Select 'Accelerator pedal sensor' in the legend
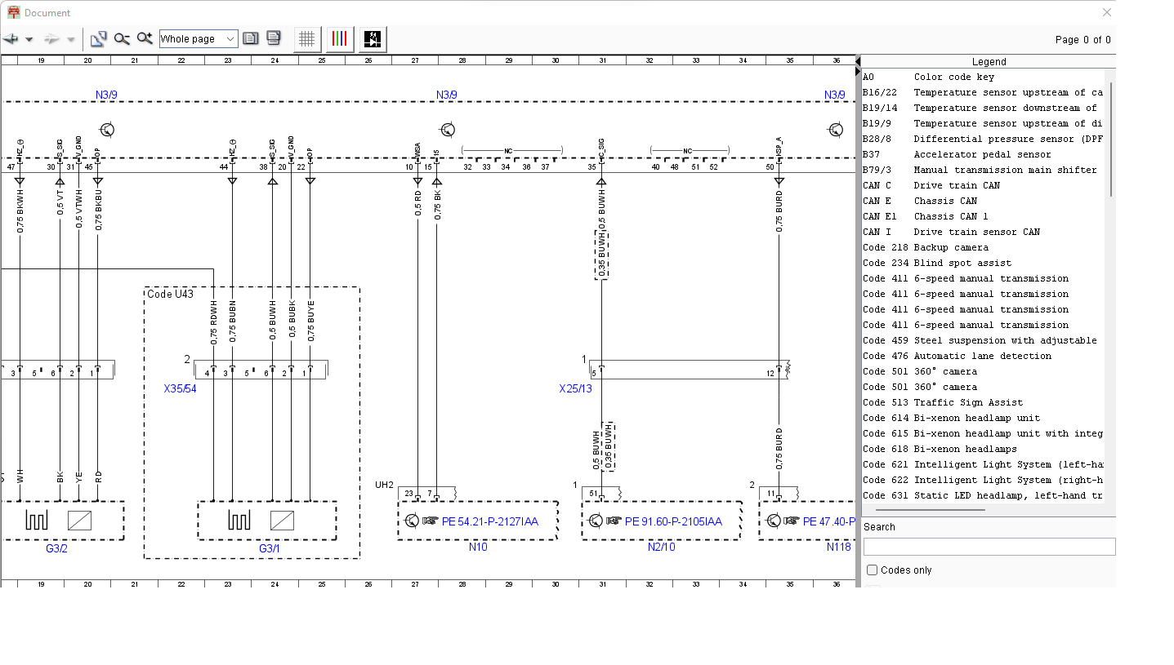This screenshot has width=1174, height=665. (982, 154)
